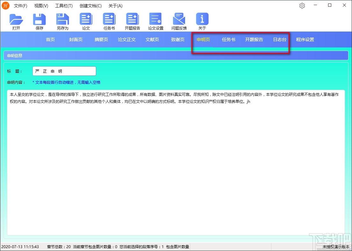Image resolution: width=352 pixels, height=251 pixels.
Task: Open the gear settings icon in title bar
Action: (302, 6)
